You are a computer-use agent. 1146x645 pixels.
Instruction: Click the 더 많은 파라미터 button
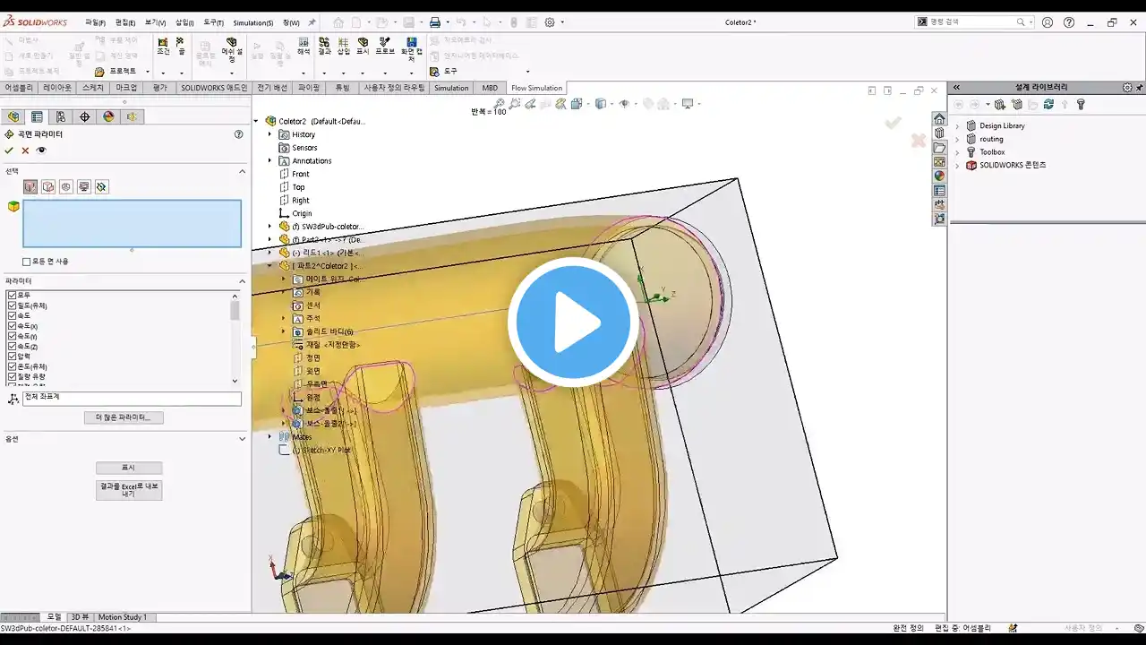point(124,417)
